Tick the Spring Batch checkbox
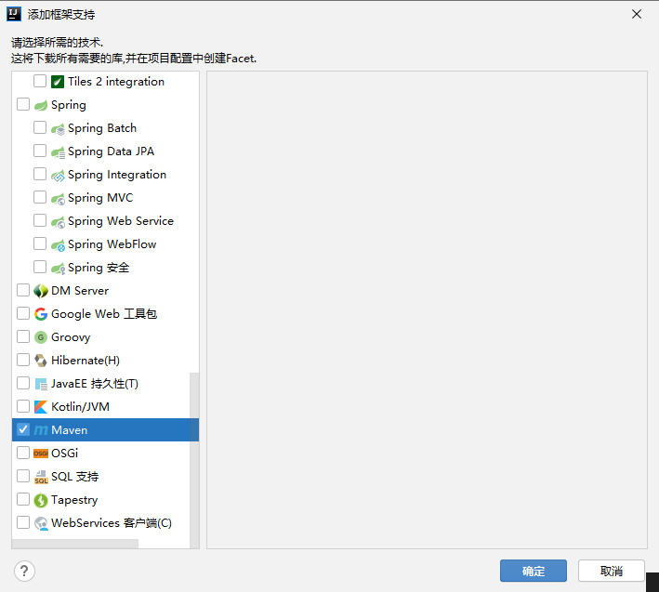659x592 pixels. click(x=40, y=127)
